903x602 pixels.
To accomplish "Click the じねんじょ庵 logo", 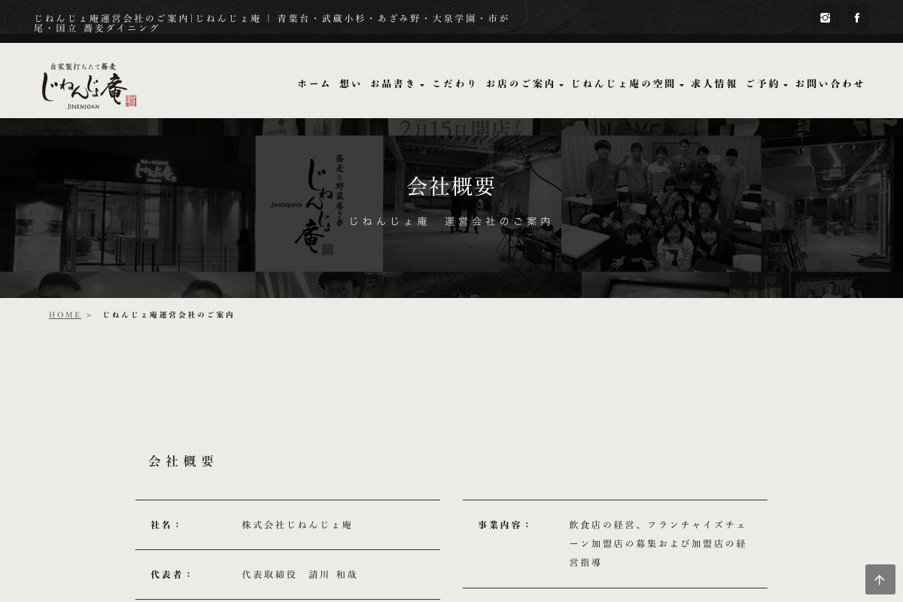I will (89, 86).
